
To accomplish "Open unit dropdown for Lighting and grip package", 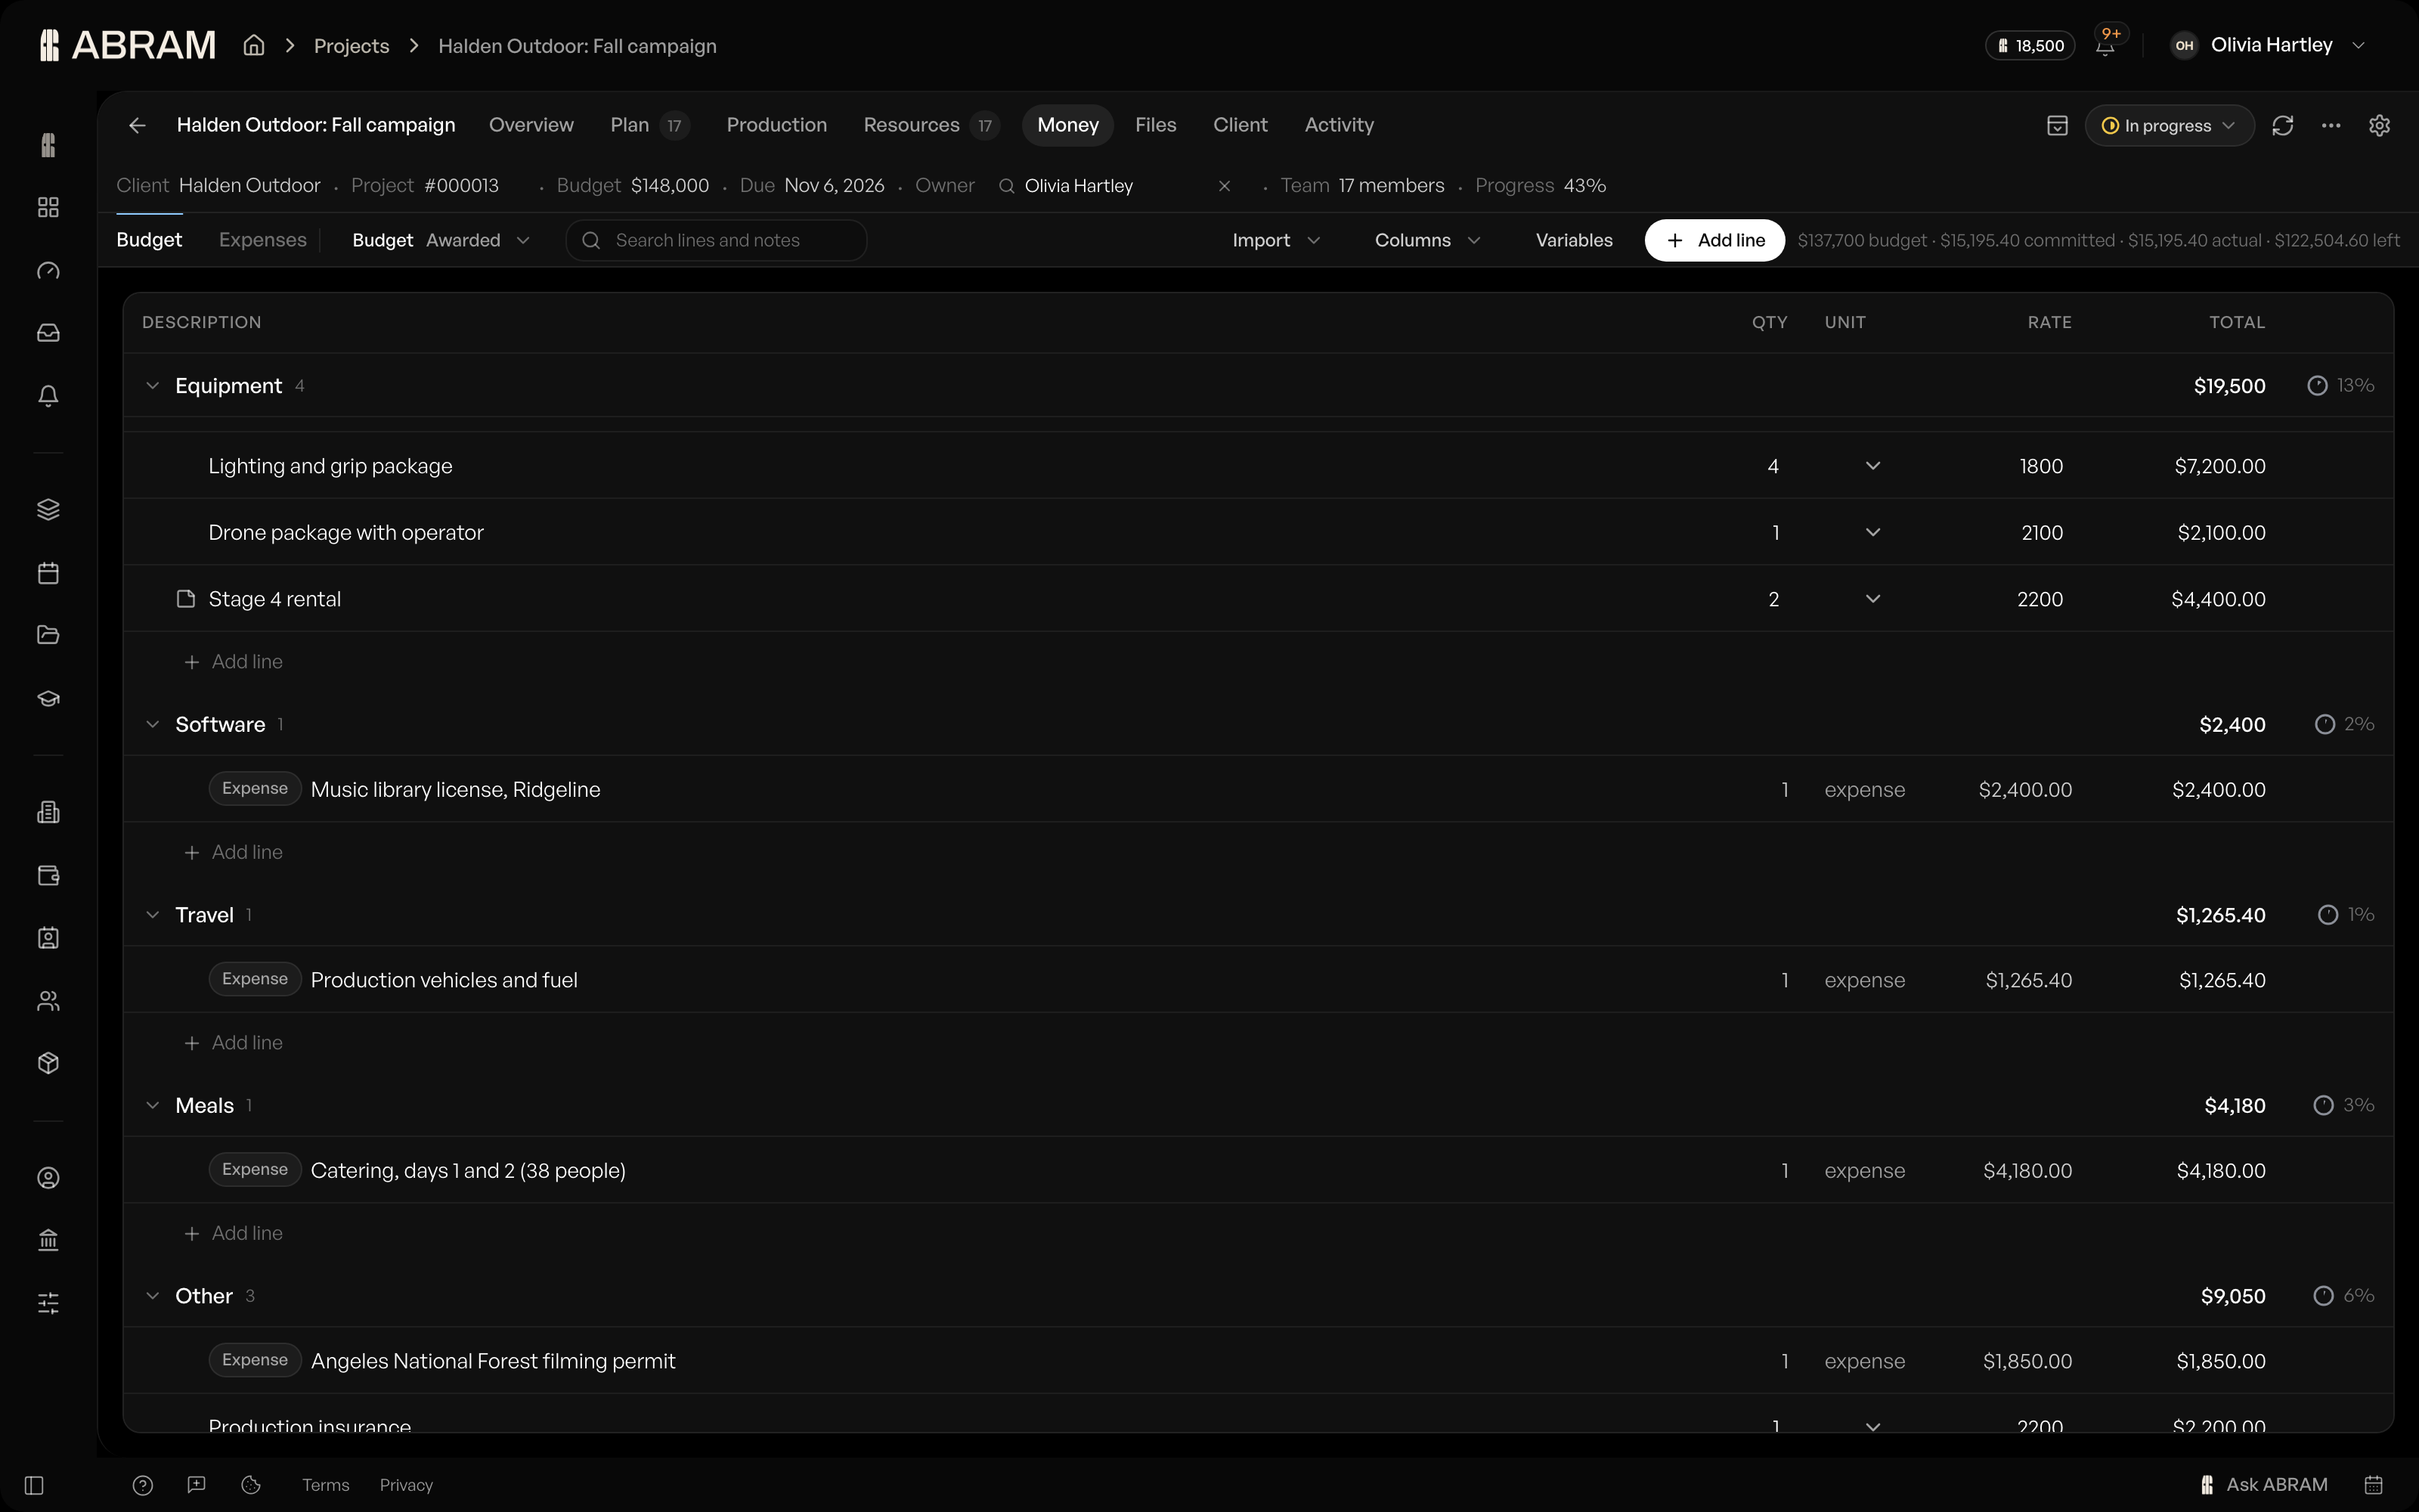I will pos(1872,466).
